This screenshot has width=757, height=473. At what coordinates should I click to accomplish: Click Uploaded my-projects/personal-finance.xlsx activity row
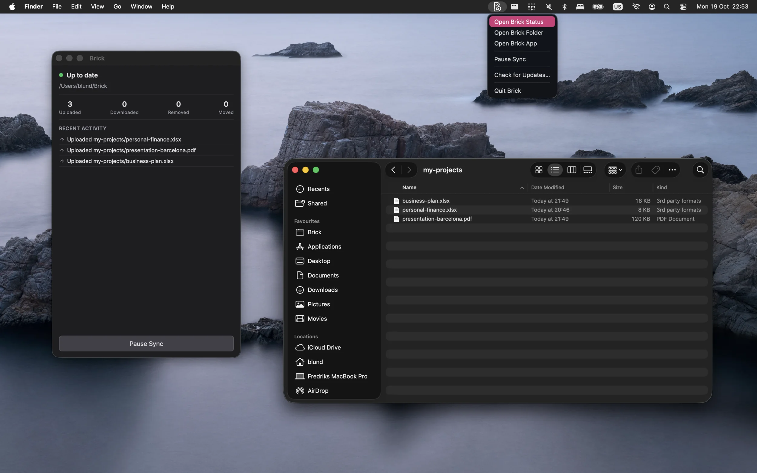(x=146, y=140)
